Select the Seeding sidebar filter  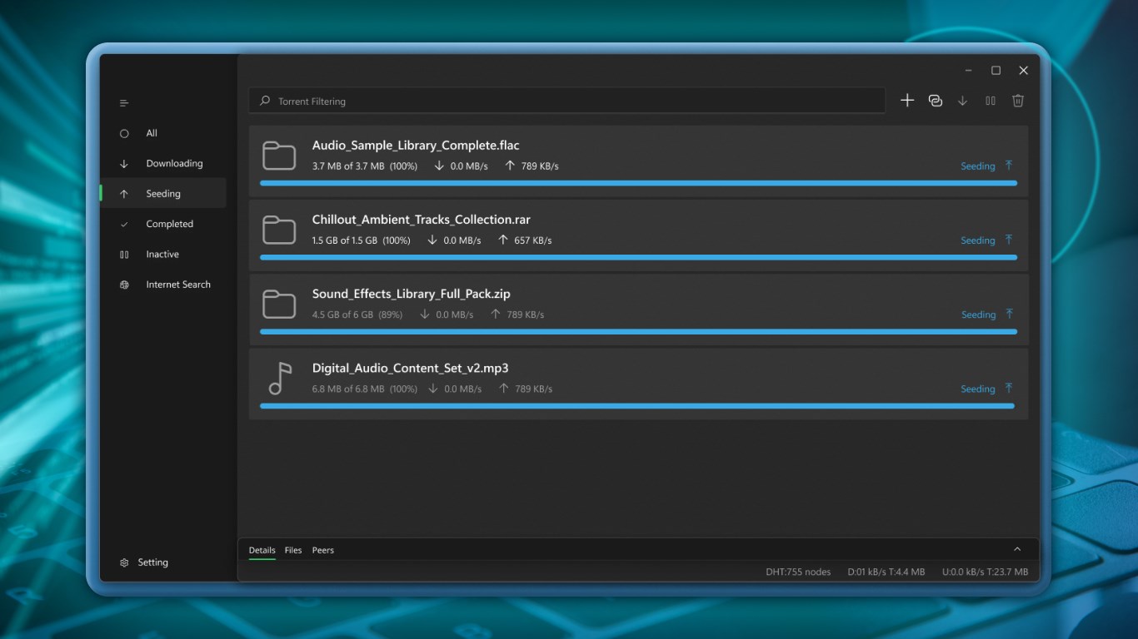tap(163, 194)
